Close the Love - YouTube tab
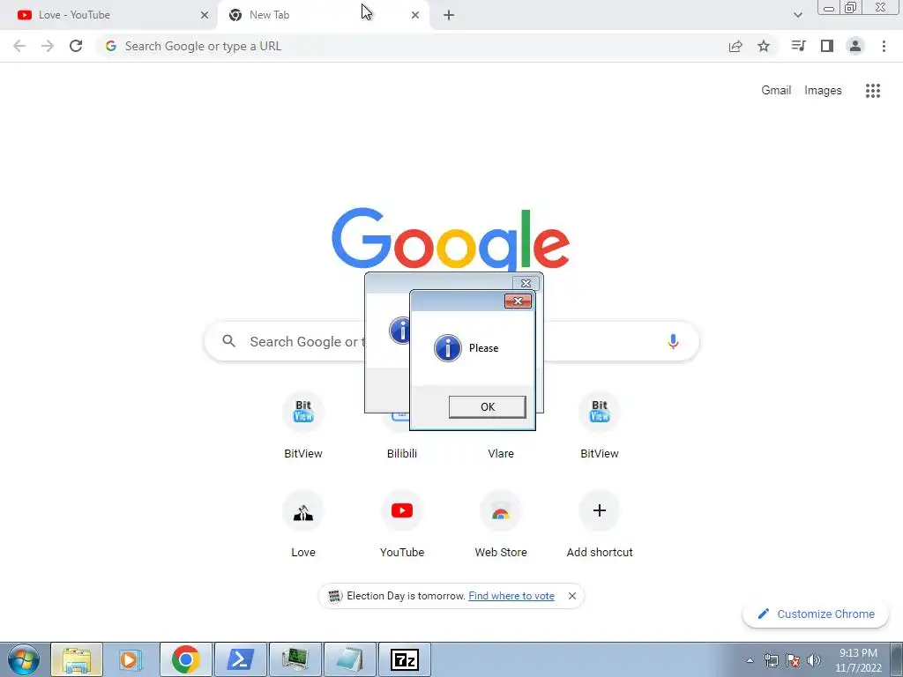The image size is (903, 677). (205, 15)
